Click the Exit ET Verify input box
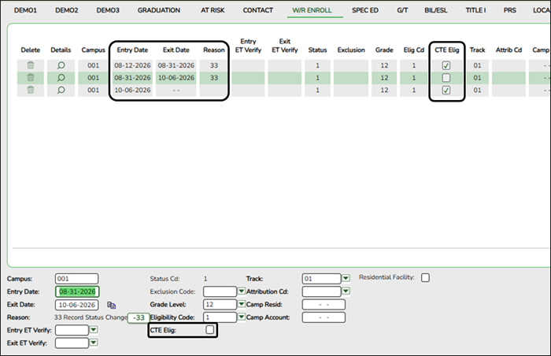Screen dimensions: 551x356 (x=72, y=343)
